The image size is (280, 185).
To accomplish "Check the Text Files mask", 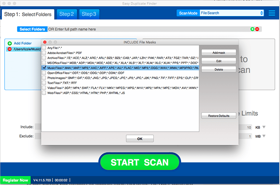I will [x=44, y=83].
